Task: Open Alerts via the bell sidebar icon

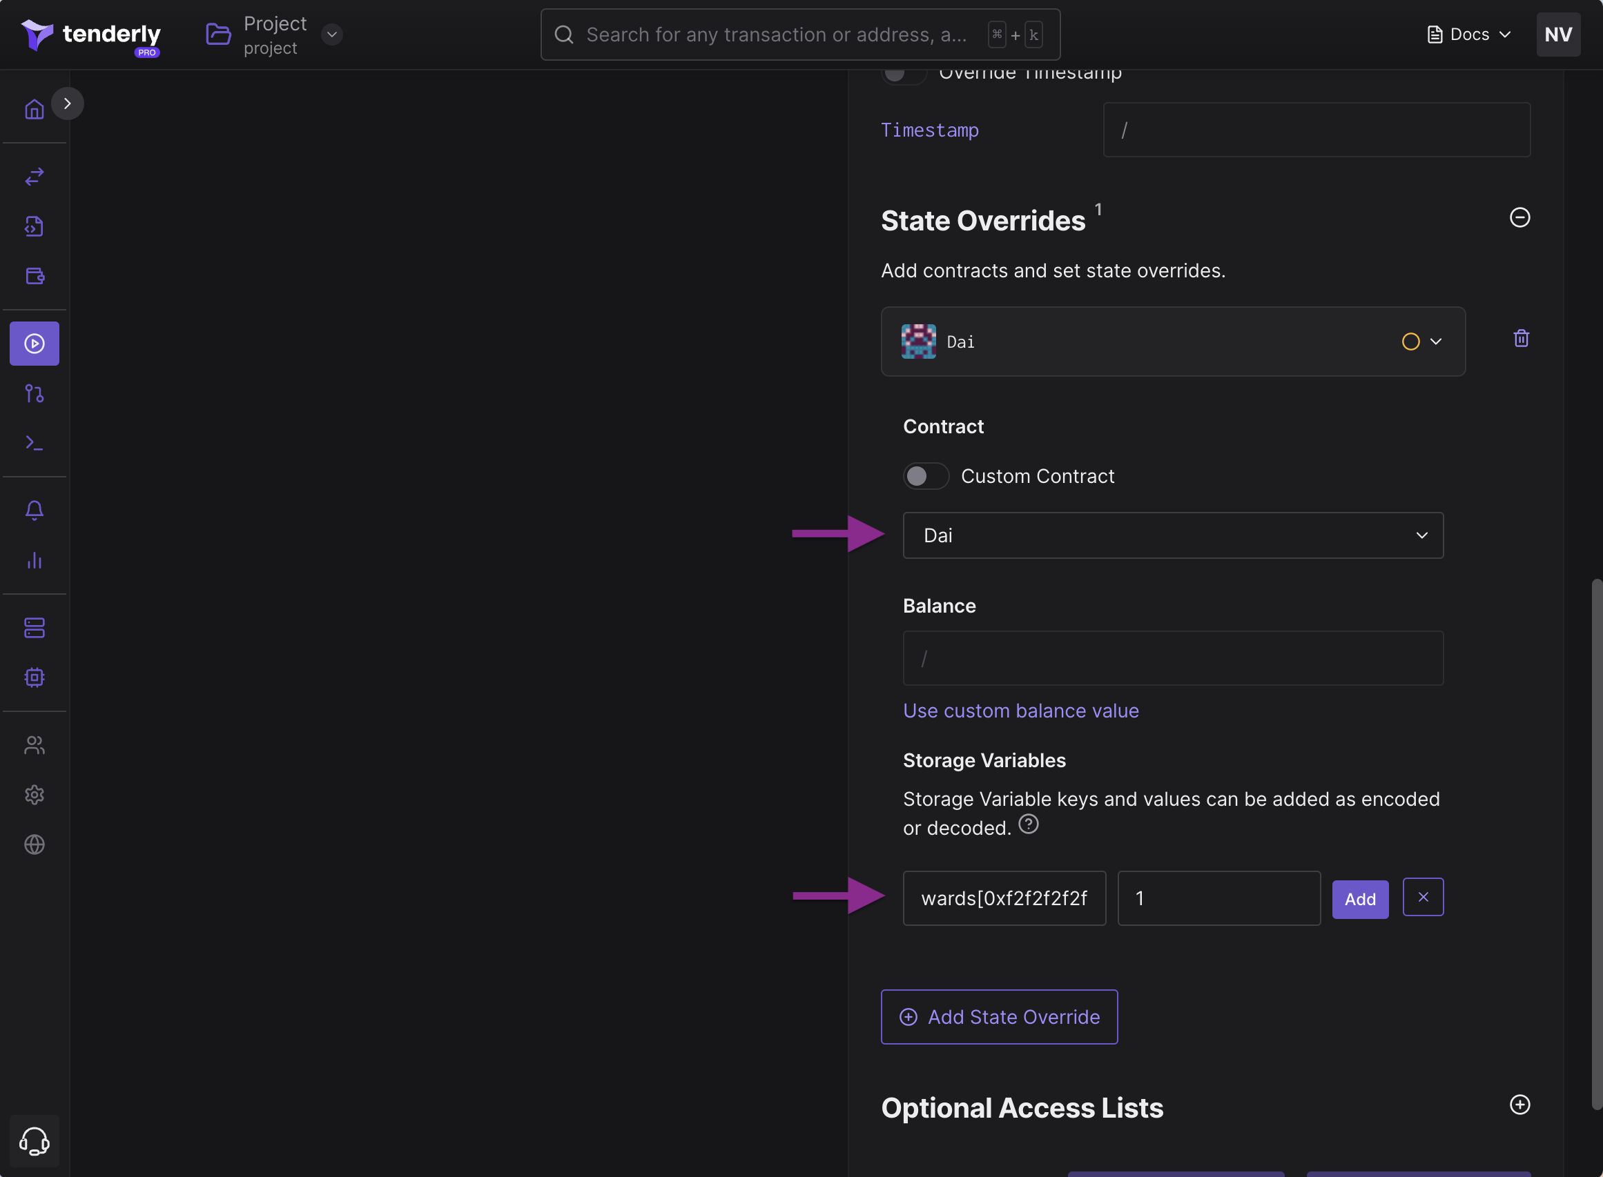Action: 35,510
